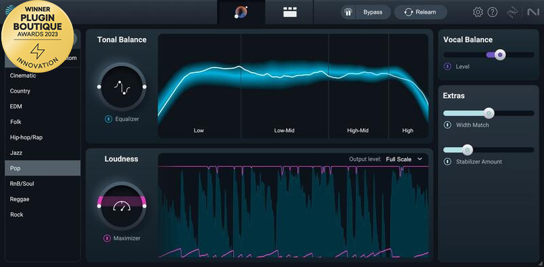The height and width of the screenshot is (267, 544).
Task: Toggle the Equalizer power button
Action: pos(108,119)
